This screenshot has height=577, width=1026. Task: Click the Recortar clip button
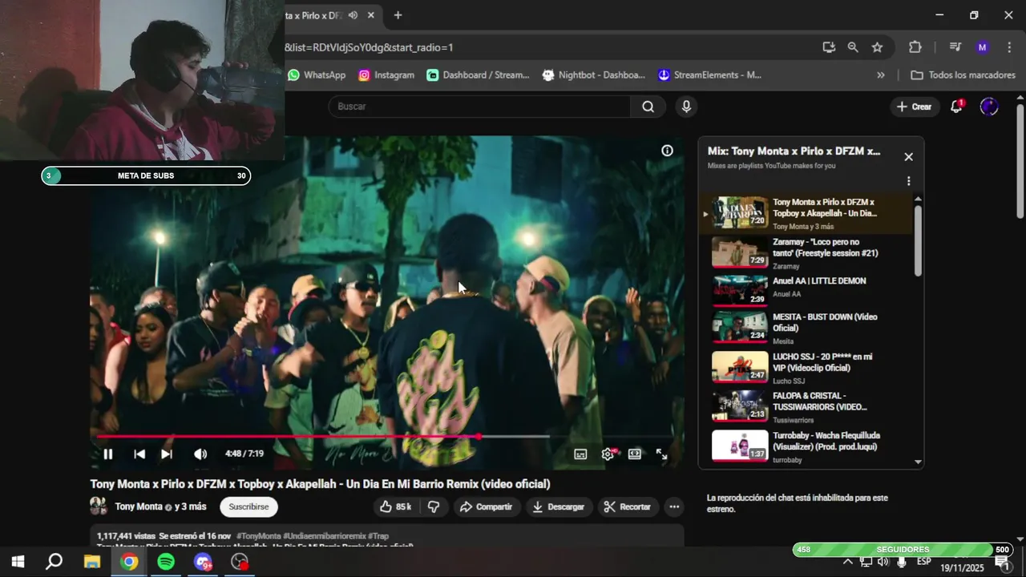click(x=628, y=506)
